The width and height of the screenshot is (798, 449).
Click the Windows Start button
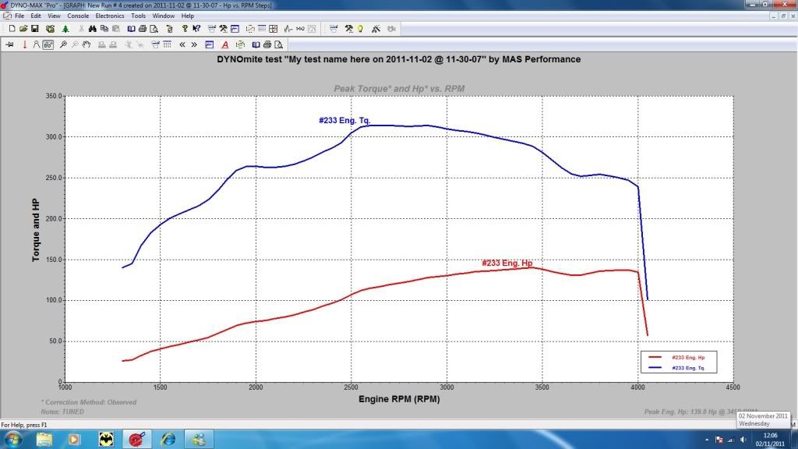[12, 440]
